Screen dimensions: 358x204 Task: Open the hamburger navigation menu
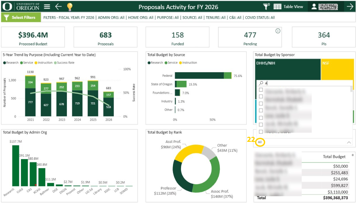click(47, 7)
